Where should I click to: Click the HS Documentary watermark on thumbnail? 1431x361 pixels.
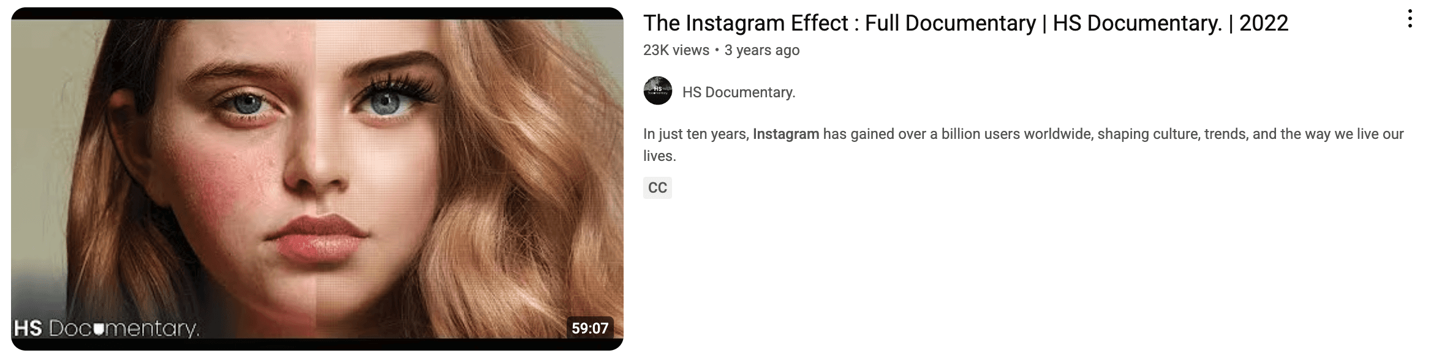click(107, 329)
